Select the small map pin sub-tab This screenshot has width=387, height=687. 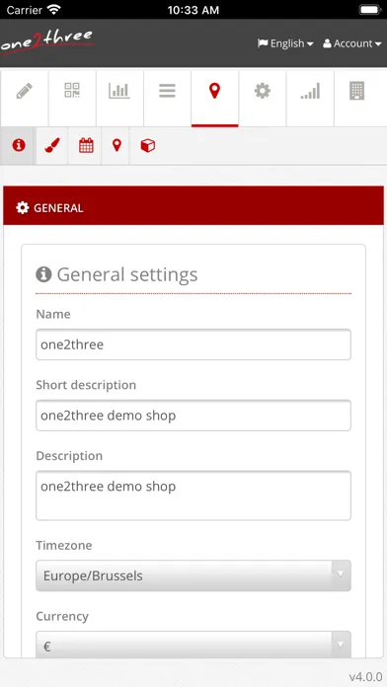click(x=116, y=145)
